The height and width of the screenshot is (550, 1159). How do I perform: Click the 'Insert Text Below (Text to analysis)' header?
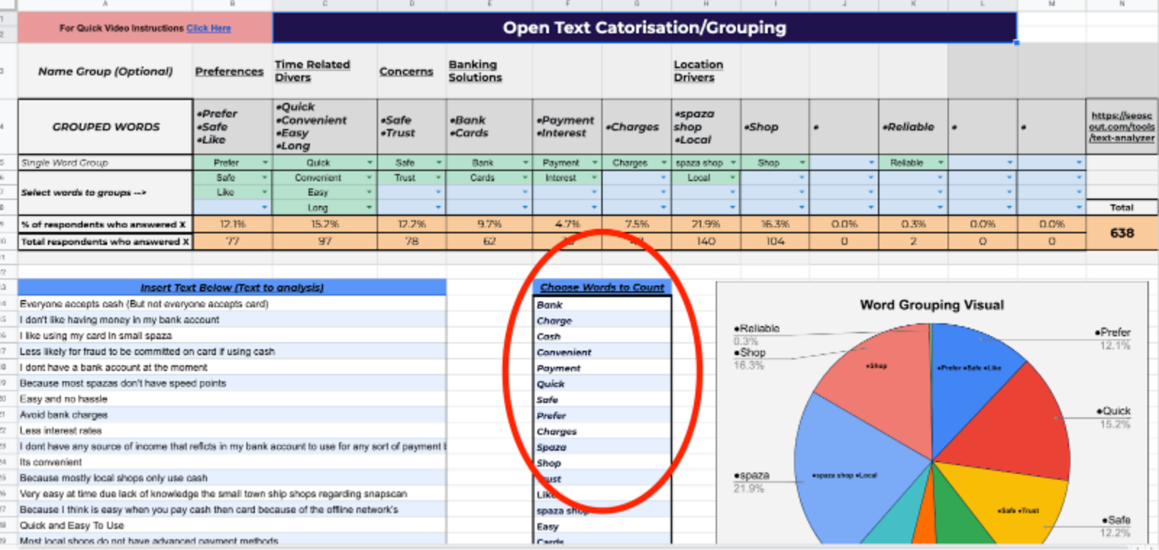232,288
